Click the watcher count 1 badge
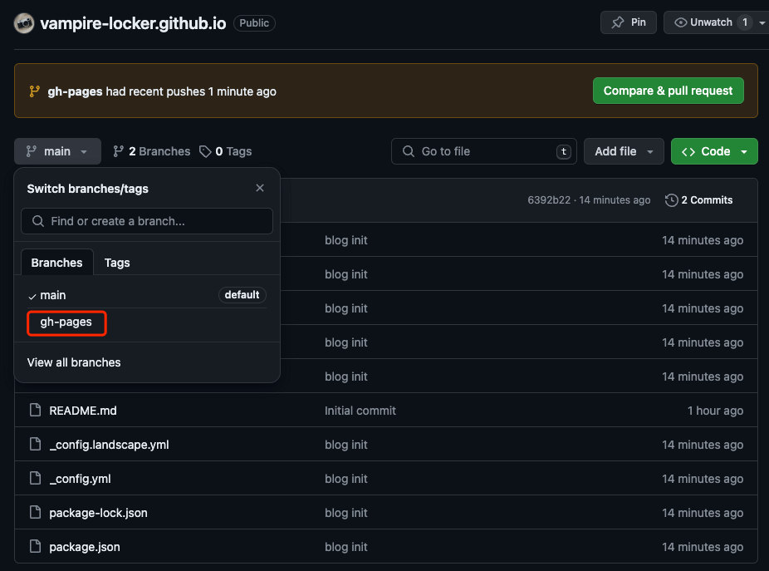The height and width of the screenshot is (571, 769). 744,22
